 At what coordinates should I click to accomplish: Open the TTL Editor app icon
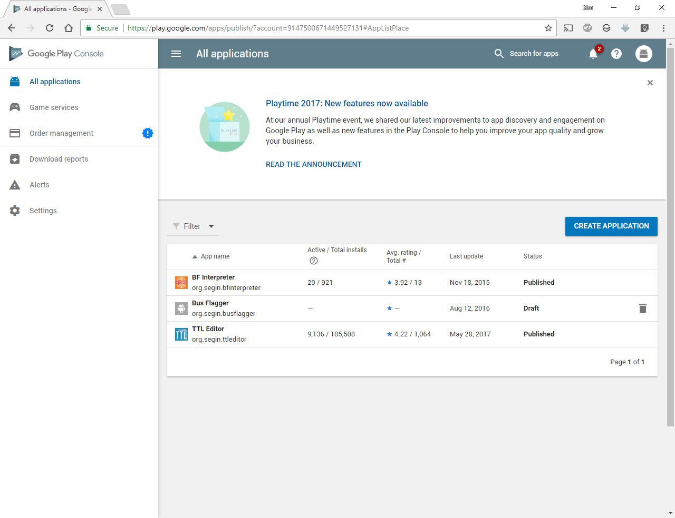click(x=181, y=334)
